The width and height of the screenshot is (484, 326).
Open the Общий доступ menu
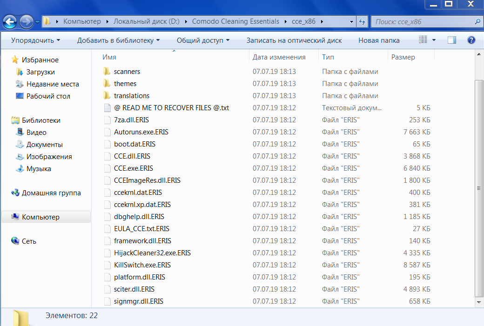click(203, 40)
